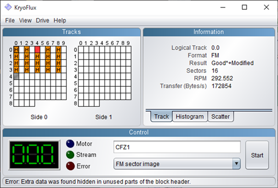This screenshot has width=278, height=188.
Task: Switch to the Track tab
Action: 161,117
